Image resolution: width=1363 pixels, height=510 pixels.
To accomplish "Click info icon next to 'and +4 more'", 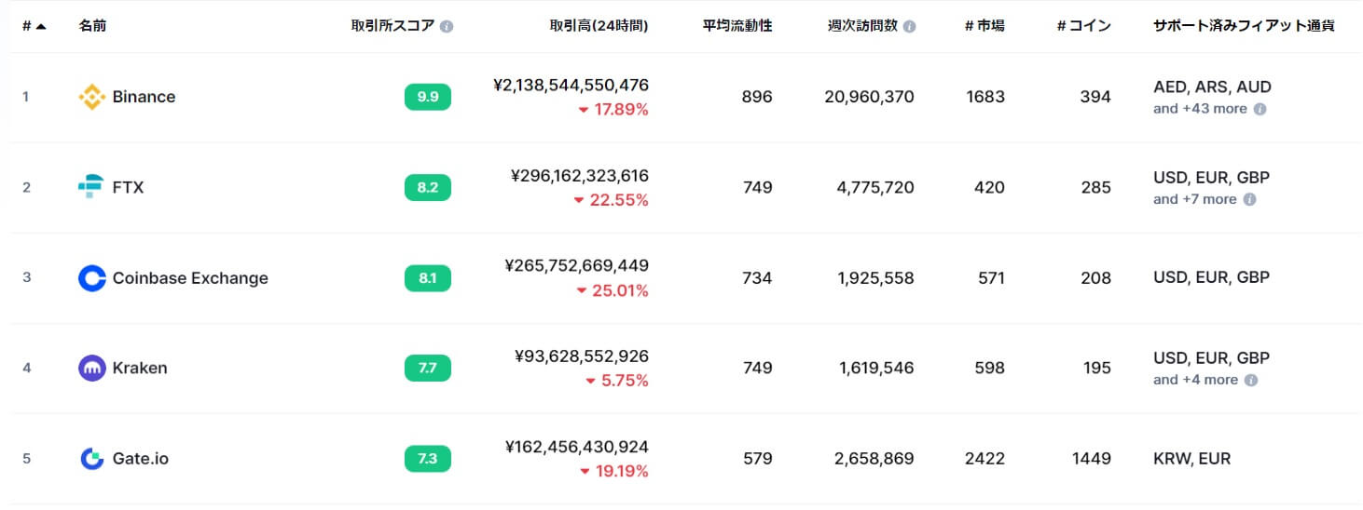I will tap(1251, 380).
